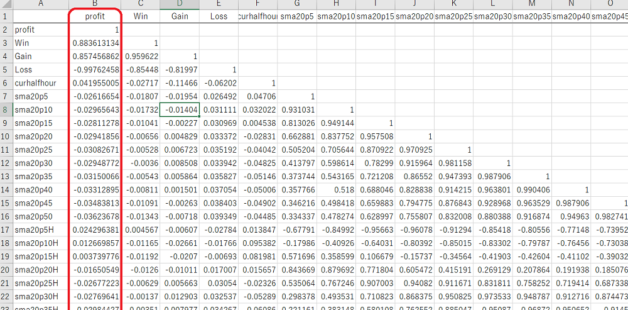Click the 'sma20p25' label in column A
This screenshot has width=628, height=310.
click(x=41, y=150)
